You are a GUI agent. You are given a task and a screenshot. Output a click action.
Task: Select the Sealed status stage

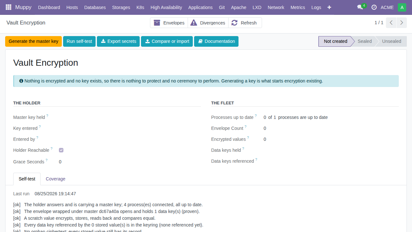364,41
